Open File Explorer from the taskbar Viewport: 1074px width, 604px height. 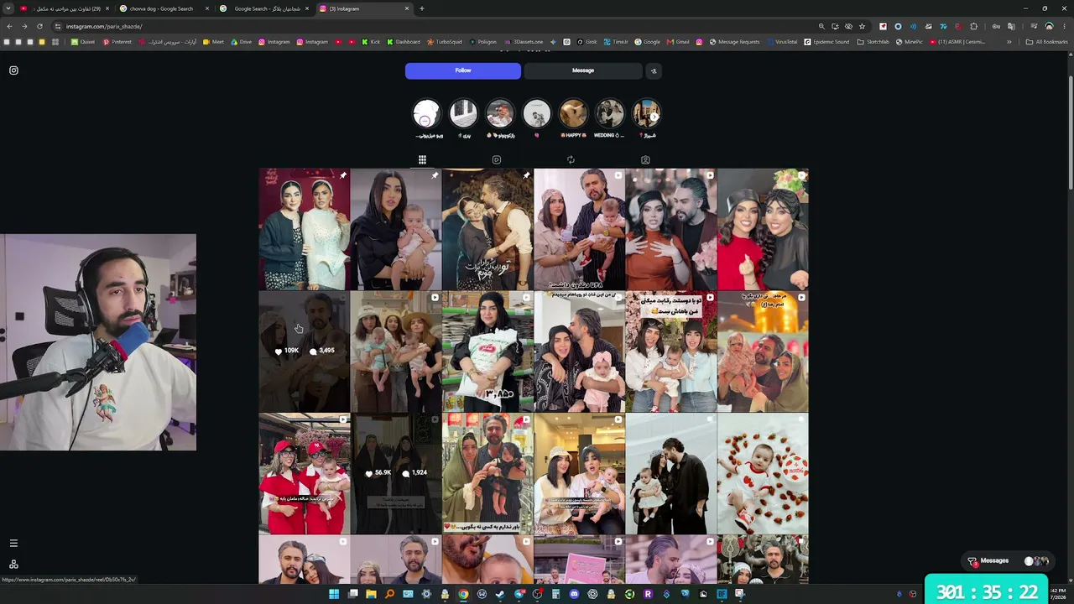pos(371,594)
